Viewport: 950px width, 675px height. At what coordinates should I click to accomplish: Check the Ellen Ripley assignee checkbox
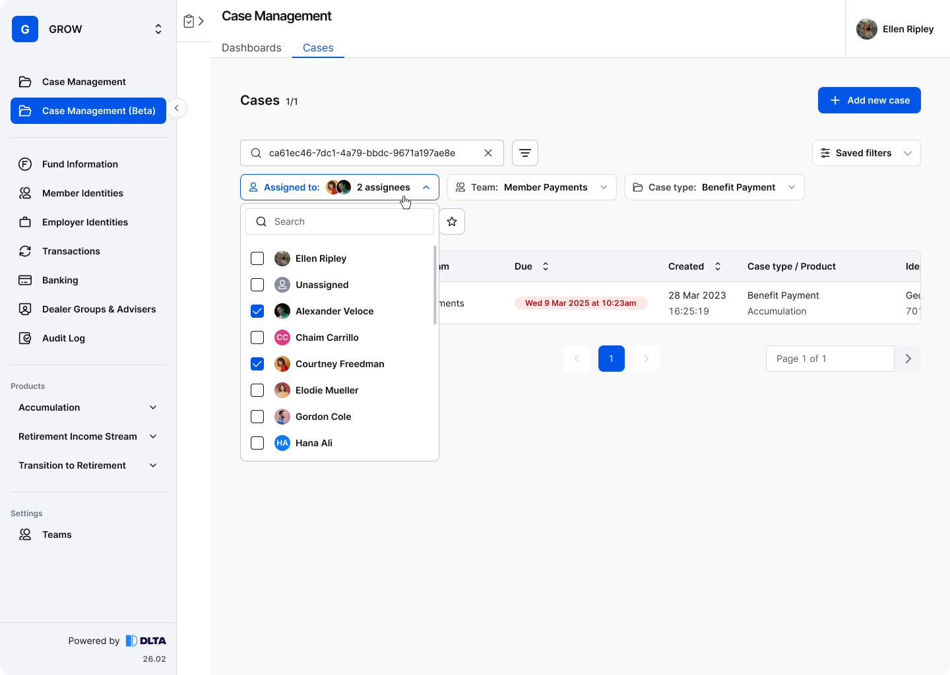point(257,258)
